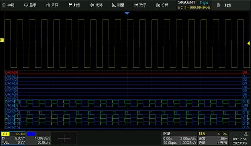The width and height of the screenshot is (251, 146).
Task: Click the red D0 label at right edge
Action: point(244,73)
